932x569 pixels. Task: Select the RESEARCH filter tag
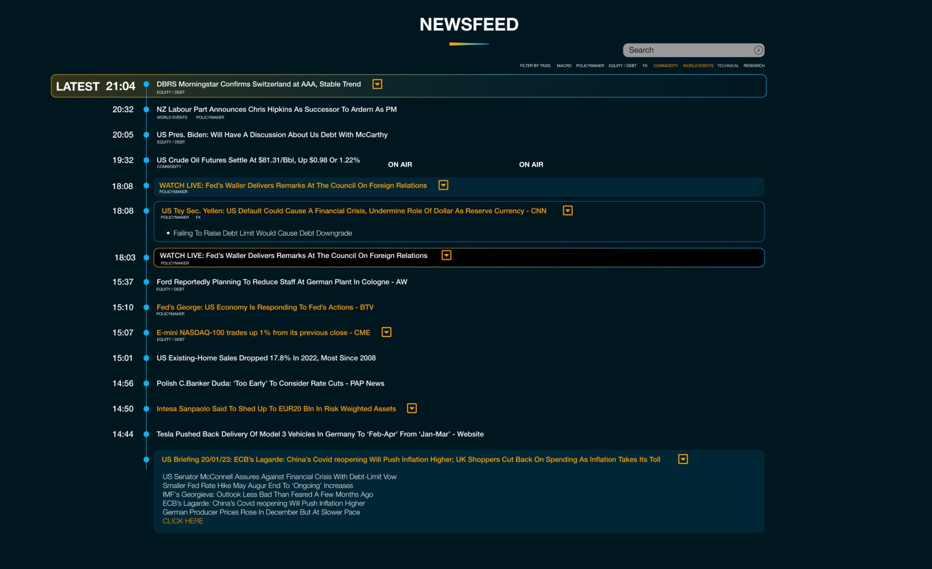coord(754,65)
